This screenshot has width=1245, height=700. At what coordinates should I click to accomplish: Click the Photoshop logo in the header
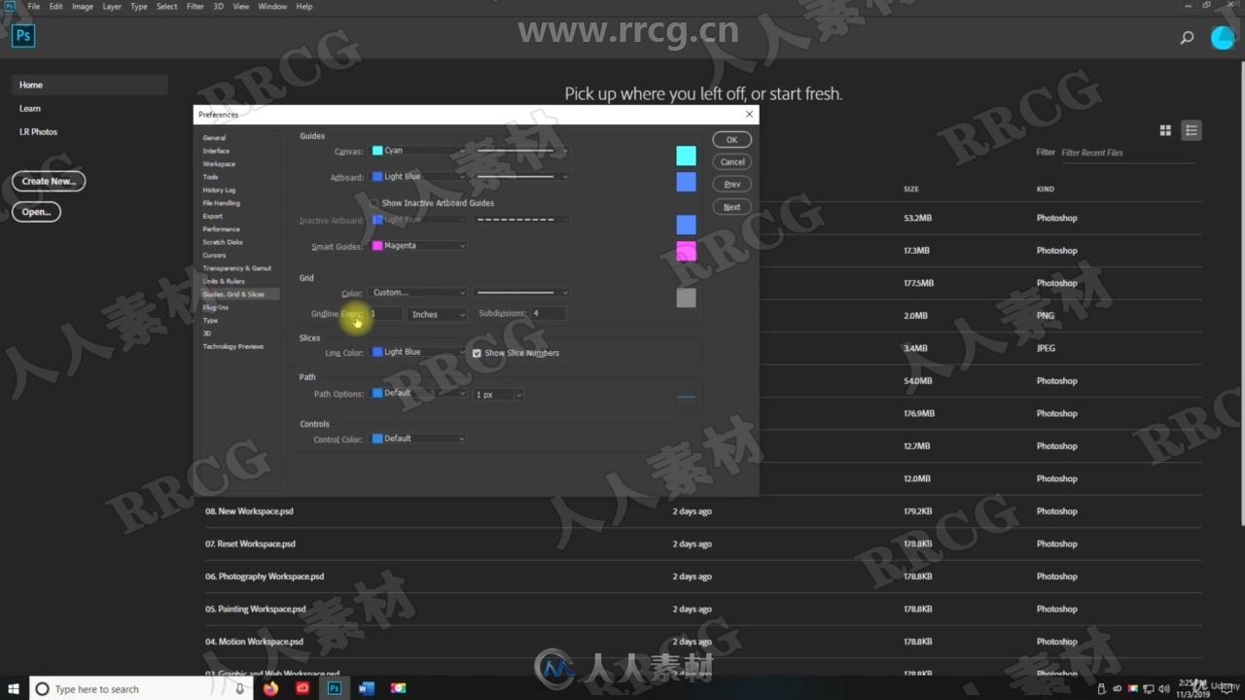(x=23, y=36)
